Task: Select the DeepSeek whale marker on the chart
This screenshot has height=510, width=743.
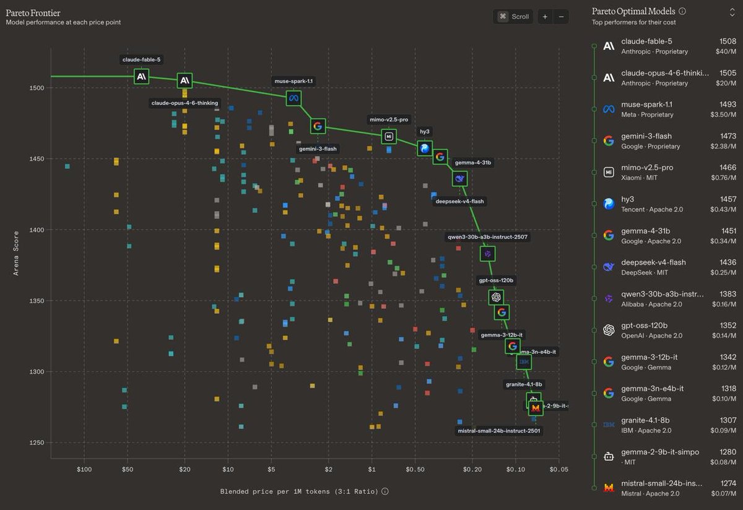Action: [459, 179]
